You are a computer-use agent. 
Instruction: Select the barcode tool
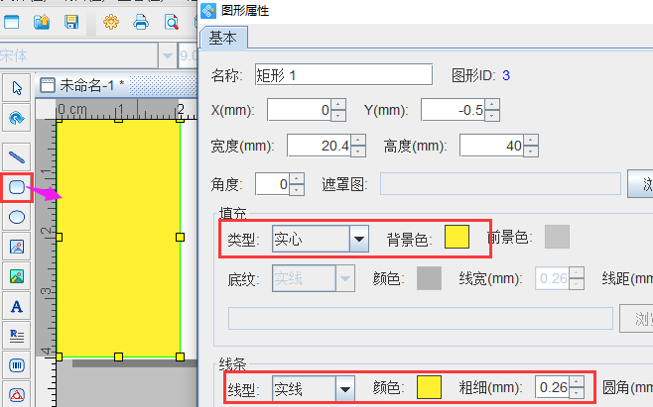pos(17,365)
